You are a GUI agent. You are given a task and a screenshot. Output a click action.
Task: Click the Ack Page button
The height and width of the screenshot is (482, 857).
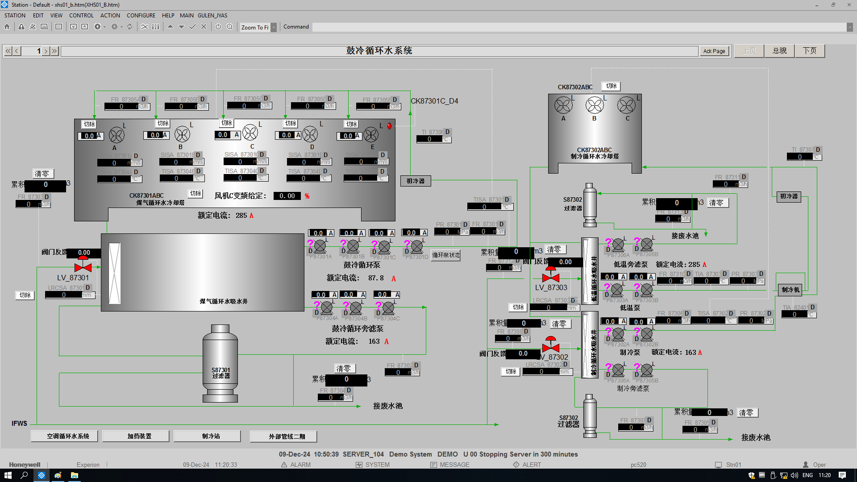coord(714,51)
